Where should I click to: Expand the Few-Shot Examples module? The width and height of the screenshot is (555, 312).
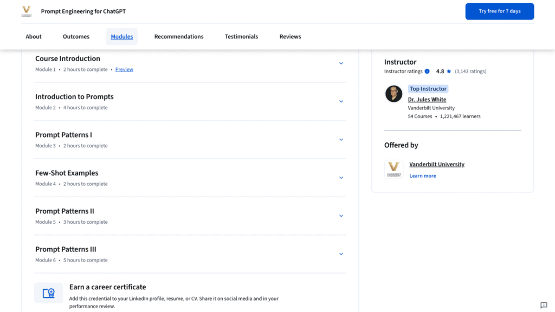[341, 178]
